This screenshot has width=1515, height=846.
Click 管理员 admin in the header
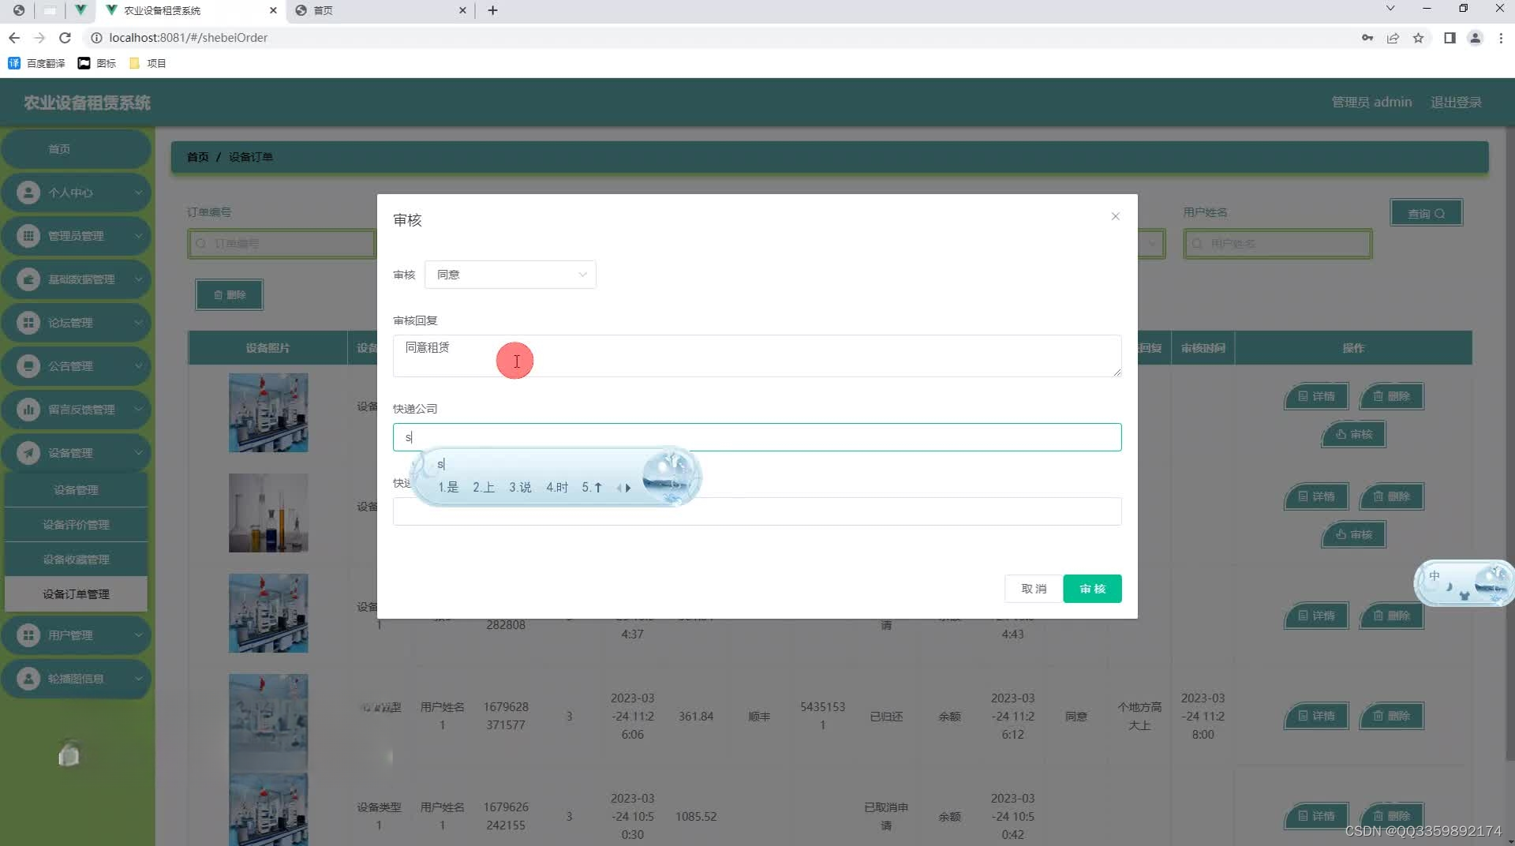1371,103
